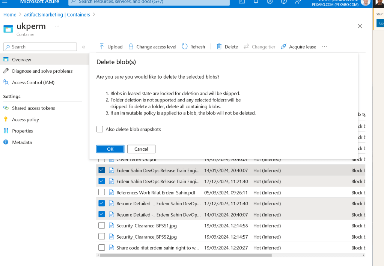Uncheck Erdem Sahin DevOps blob dated 17/12/2023
The width and height of the screenshot is (384, 266).
coord(102,181)
